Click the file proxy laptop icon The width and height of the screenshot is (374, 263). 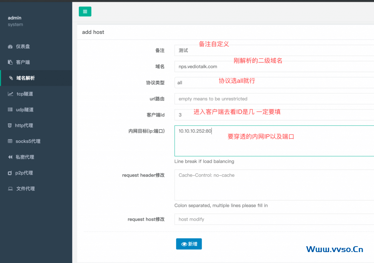coord(10,189)
